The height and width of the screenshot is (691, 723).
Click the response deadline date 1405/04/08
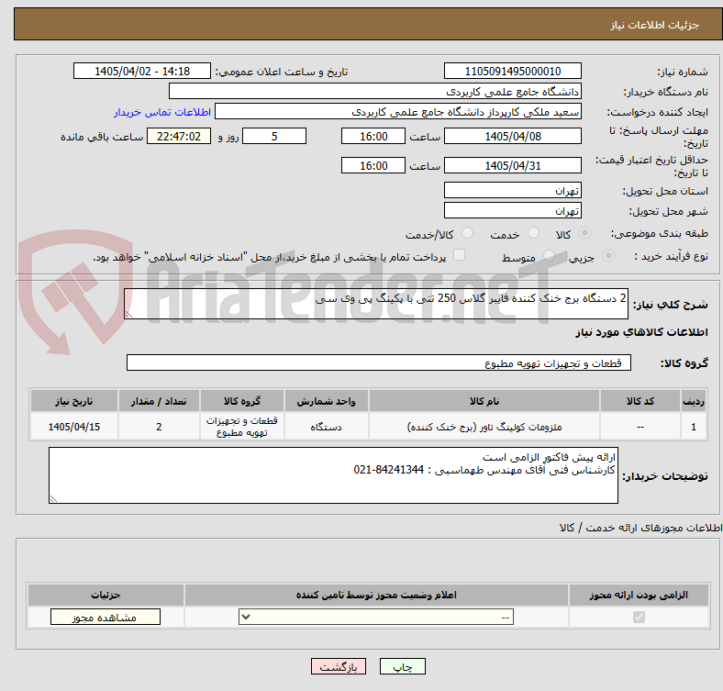[512, 136]
